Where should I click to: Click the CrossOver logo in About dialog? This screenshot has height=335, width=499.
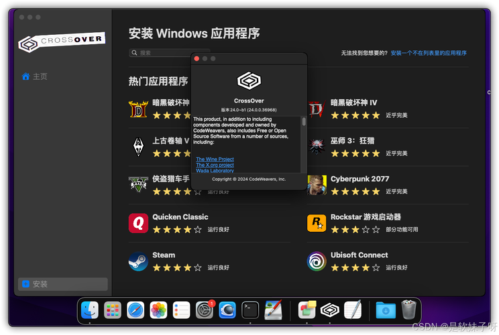coord(249,80)
